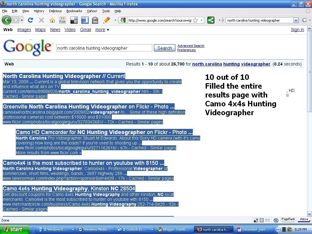Open the history dropdown next to Forward
This screenshot has width=312, height=234.
click(x=22, y=20)
